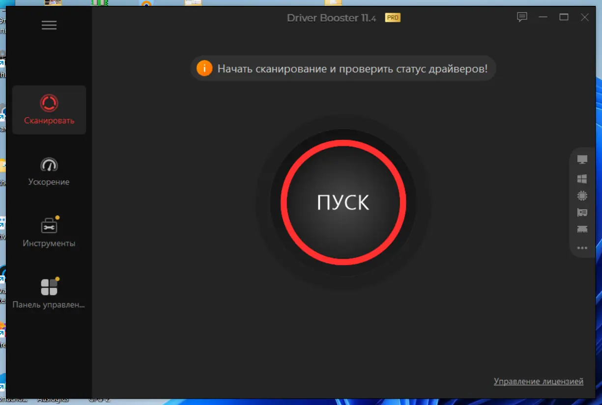The width and height of the screenshot is (602, 405).
Task: Open the hamburger navigation menu
Action: [49, 25]
